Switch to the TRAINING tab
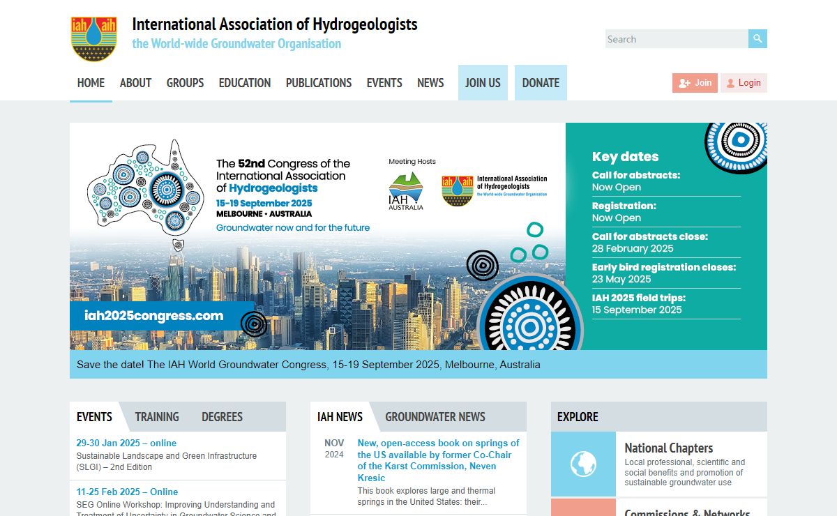The image size is (837, 516). [x=157, y=417]
